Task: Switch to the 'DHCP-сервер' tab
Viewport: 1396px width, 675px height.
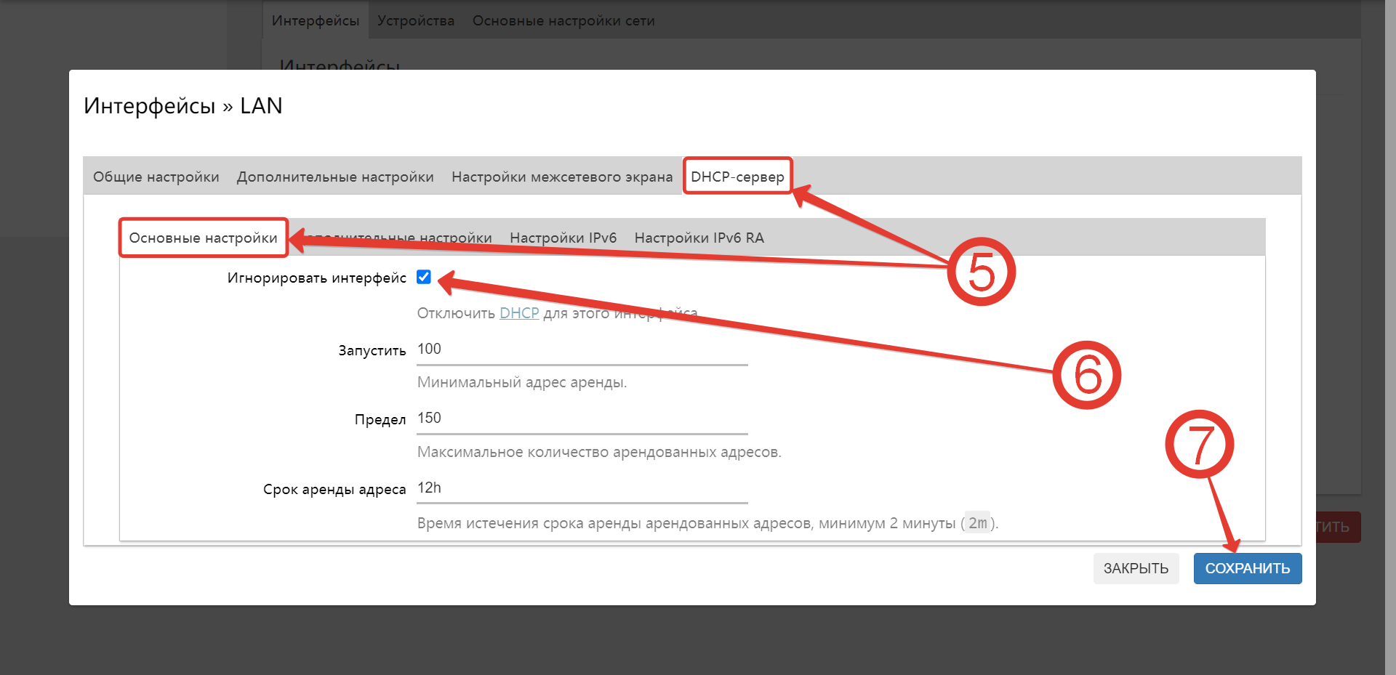Action: point(737,176)
